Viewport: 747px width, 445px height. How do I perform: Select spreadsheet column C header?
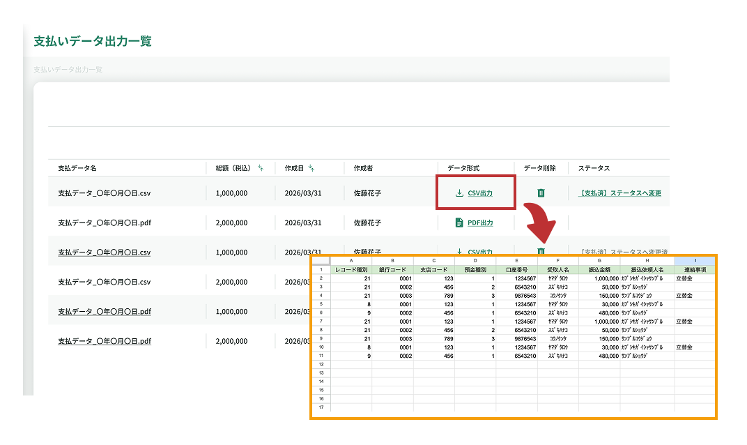434,260
